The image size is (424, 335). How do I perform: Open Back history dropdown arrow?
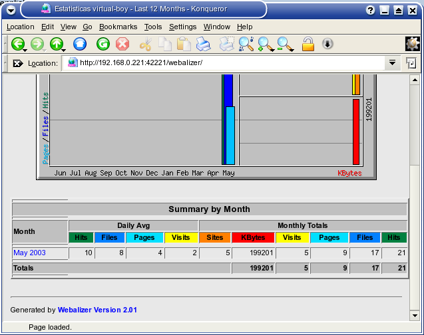25,51
